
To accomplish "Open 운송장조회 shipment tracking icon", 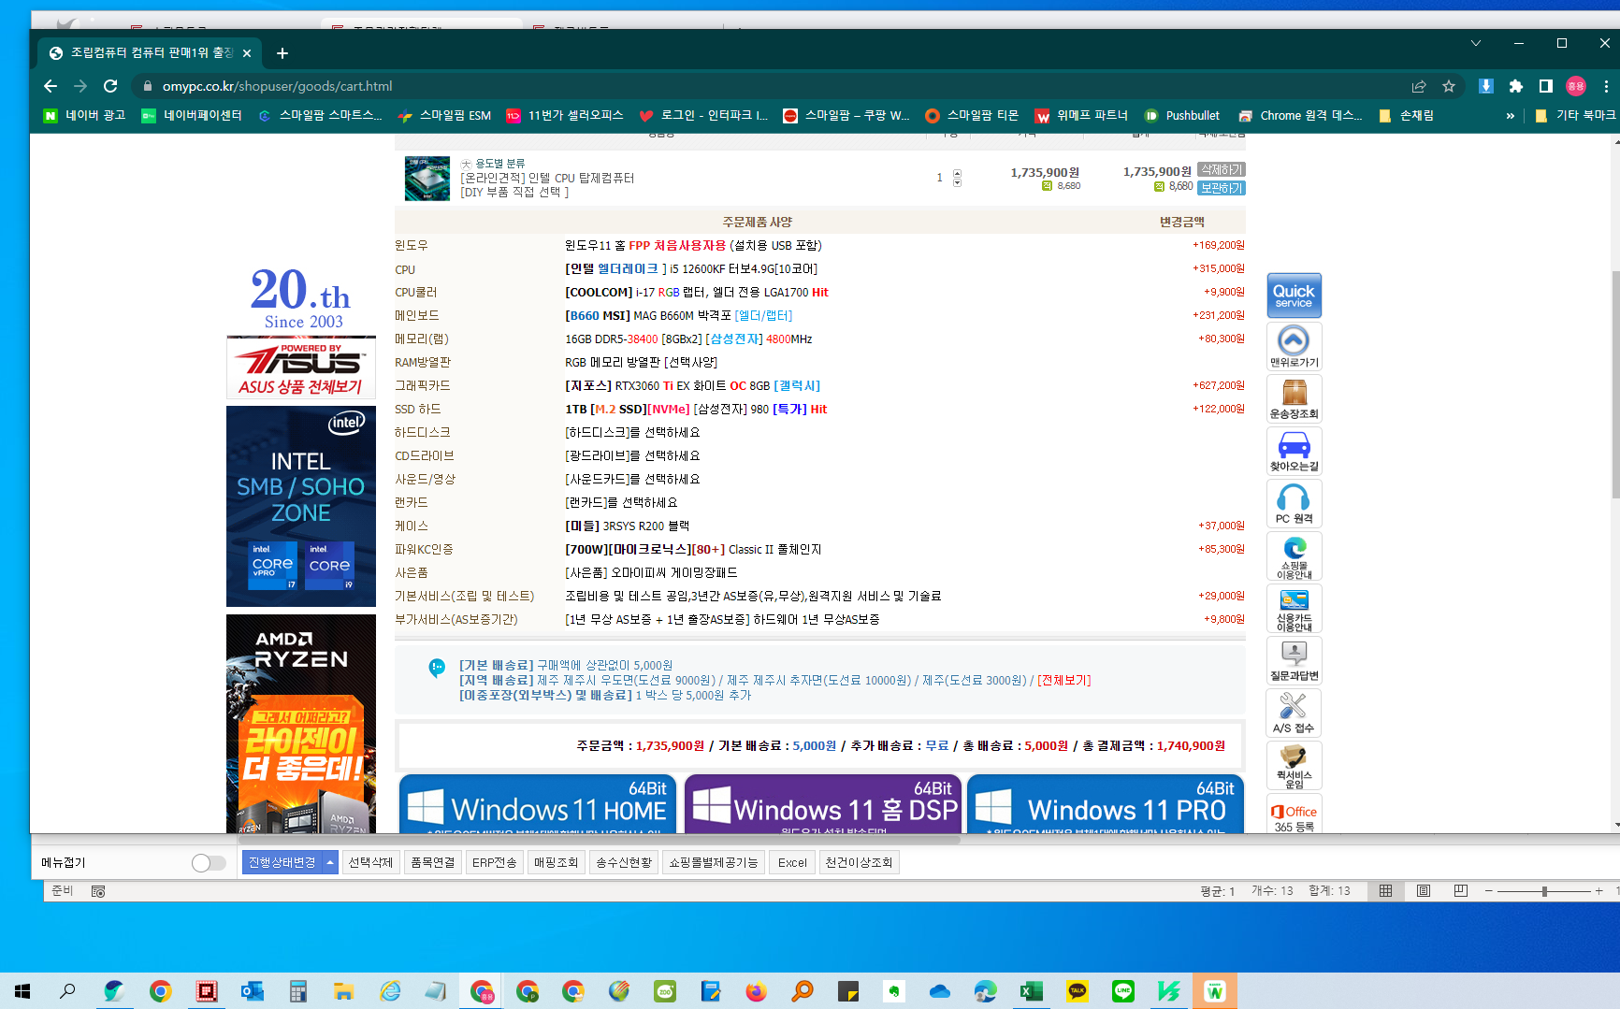I will pos(1294,398).
